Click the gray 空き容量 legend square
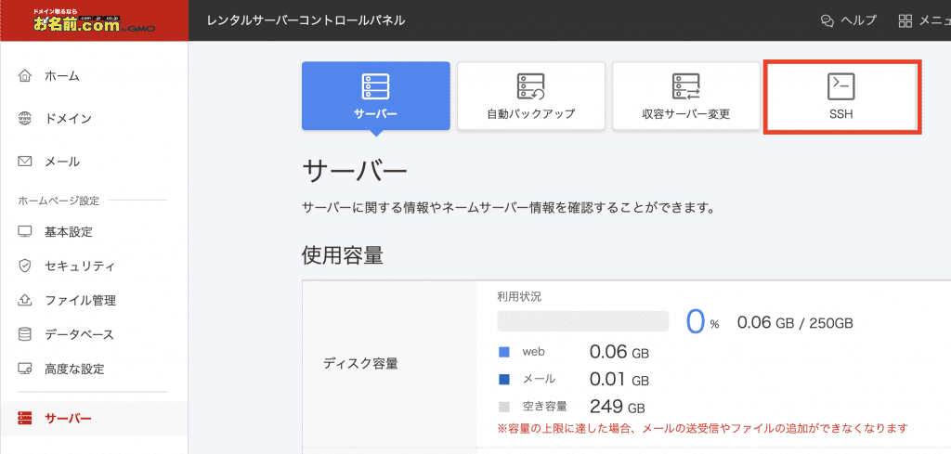This screenshot has height=454, width=951. click(x=502, y=407)
